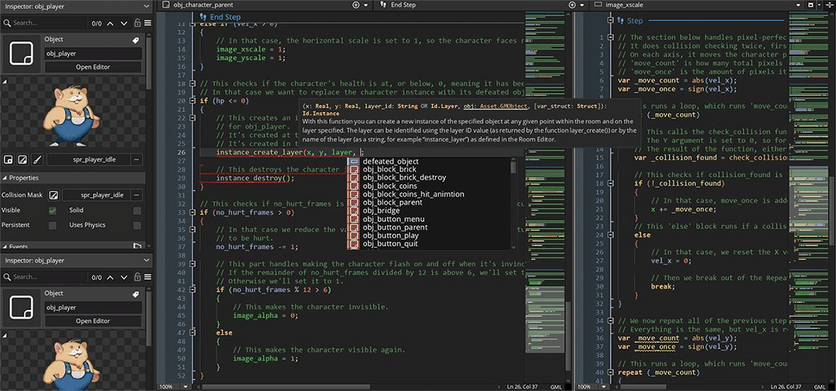Viewport: 836px width, 391px height.
Task: Expand the Events section triangle
Action: (x=5, y=246)
